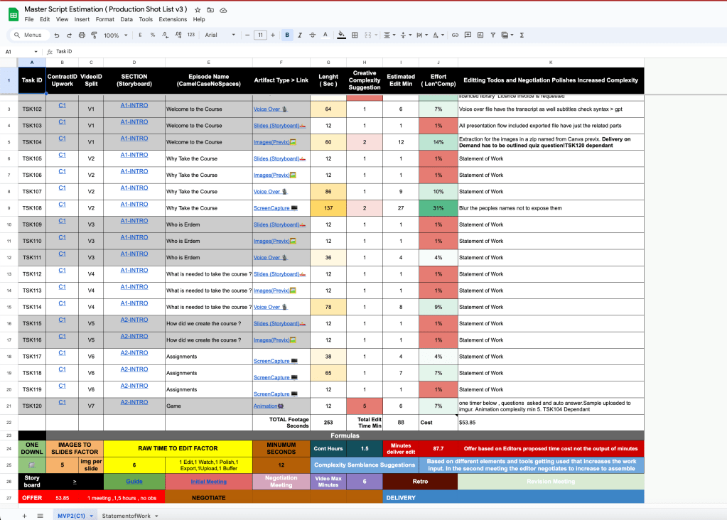727x520 pixels.
Task: Open the Voice Over link in TSK102 row
Action: click(267, 109)
